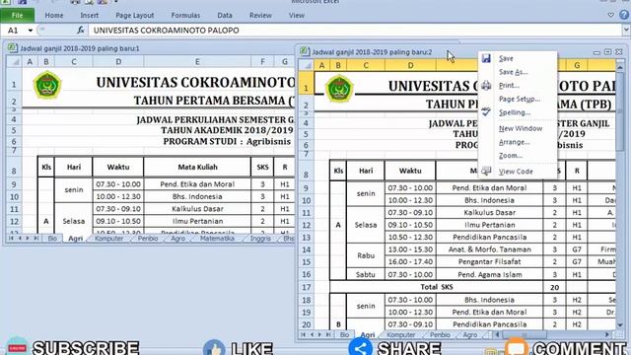Select the Komputer sheet tab in window baru:1
The height and width of the screenshot is (355, 631).
click(x=108, y=239)
